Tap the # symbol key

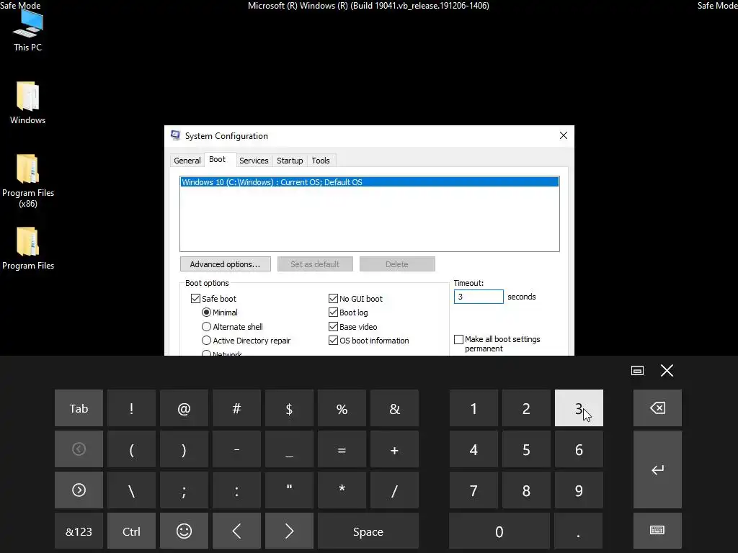pos(236,408)
